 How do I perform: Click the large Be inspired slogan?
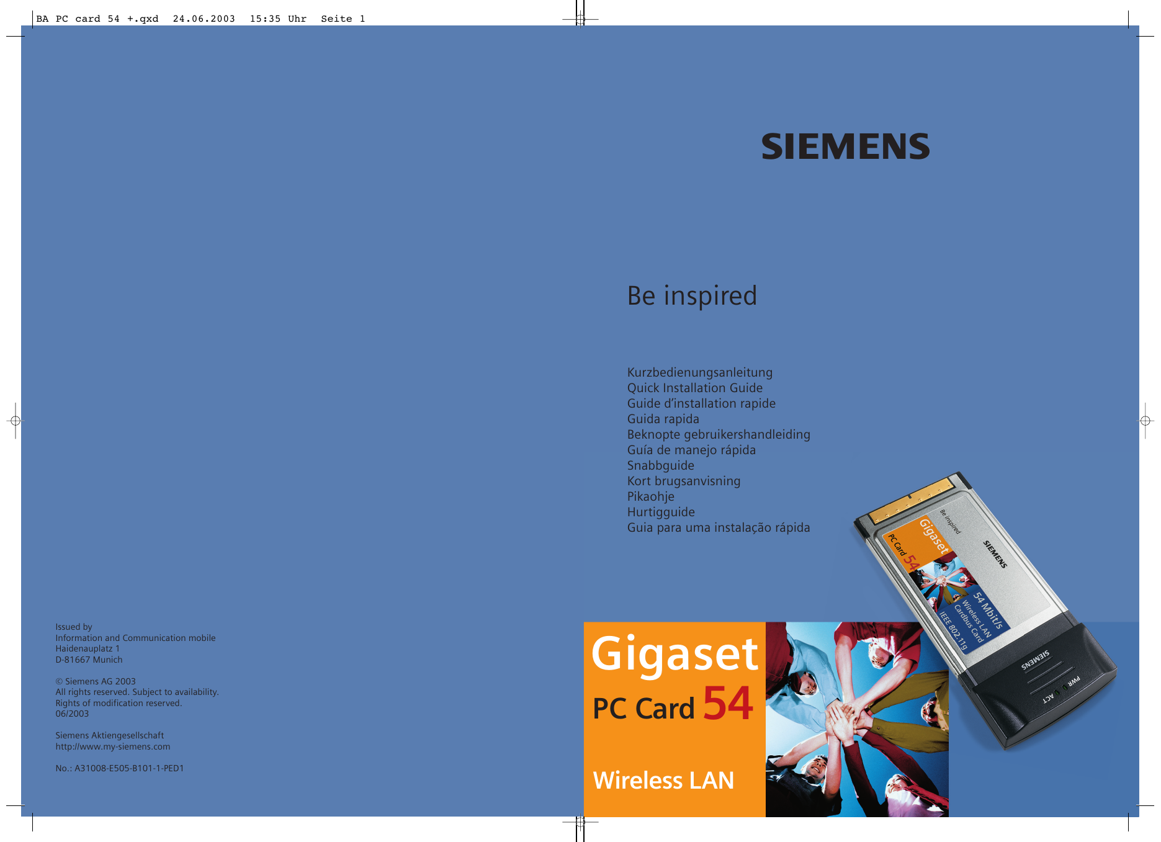click(692, 295)
